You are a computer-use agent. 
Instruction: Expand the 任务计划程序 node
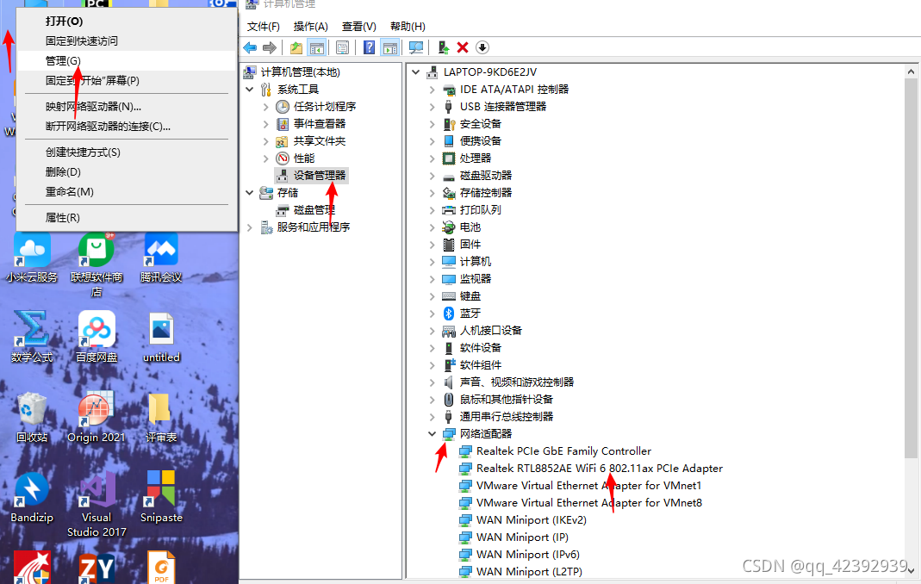coord(266,107)
